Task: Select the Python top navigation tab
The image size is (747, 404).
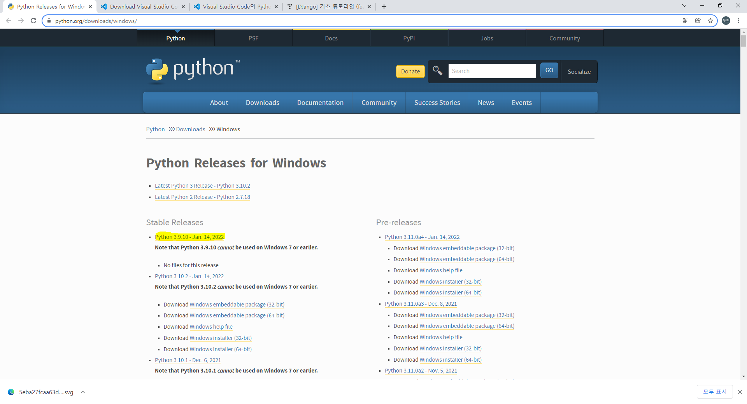Action: [175, 38]
